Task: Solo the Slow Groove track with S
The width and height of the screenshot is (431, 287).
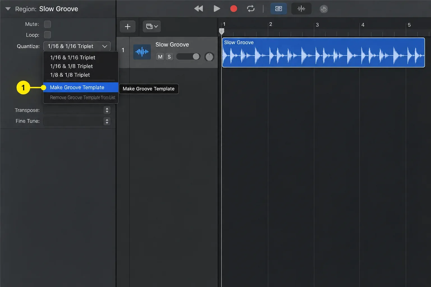Action: [x=169, y=57]
